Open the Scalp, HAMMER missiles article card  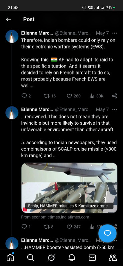click(x=69, y=188)
